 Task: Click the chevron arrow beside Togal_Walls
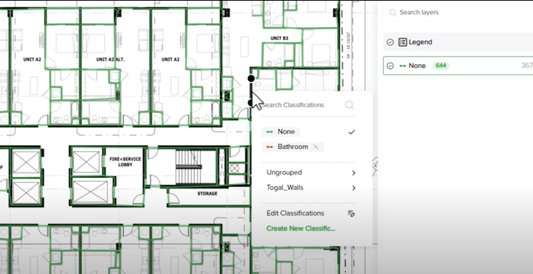pyautogui.click(x=354, y=188)
